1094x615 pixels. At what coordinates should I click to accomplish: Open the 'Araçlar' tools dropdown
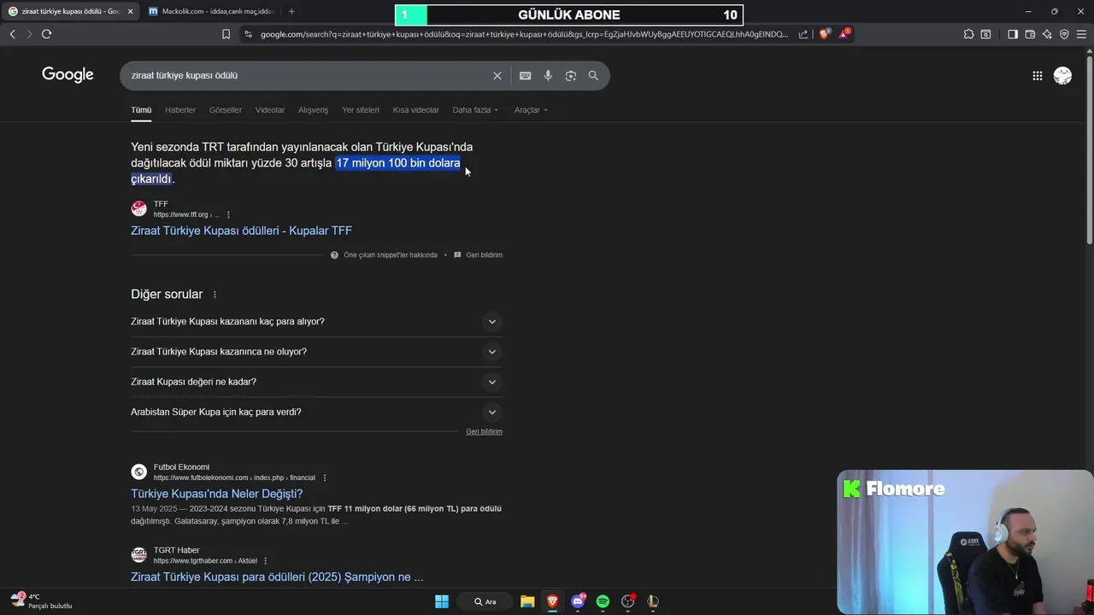tap(531, 110)
